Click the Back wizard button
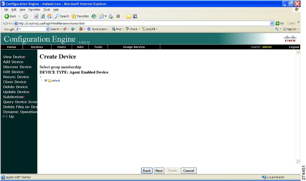This screenshot has height=181, width=306. pyautogui.click(x=147, y=171)
